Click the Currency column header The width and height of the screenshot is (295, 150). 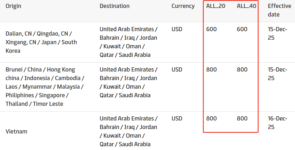click(x=183, y=6)
